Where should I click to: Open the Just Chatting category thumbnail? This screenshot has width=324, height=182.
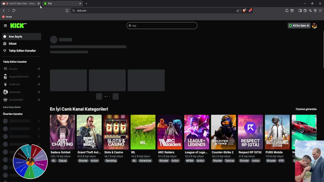[62, 132]
